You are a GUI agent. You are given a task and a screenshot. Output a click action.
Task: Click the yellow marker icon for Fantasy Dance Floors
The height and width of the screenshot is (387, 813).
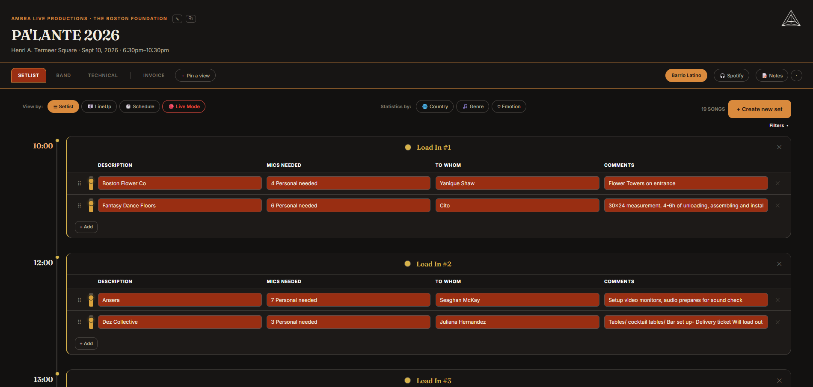(x=91, y=206)
